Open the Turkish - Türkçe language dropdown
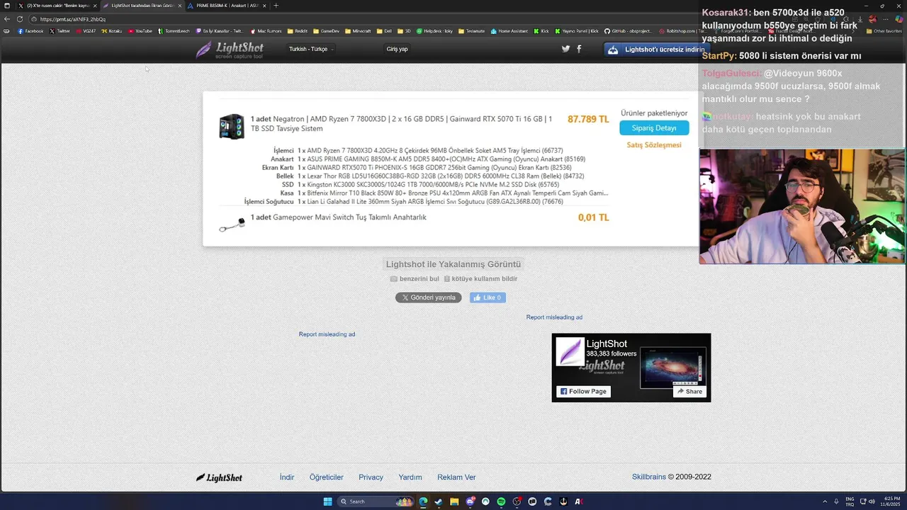The height and width of the screenshot is (510, 907). pos(311,49)
